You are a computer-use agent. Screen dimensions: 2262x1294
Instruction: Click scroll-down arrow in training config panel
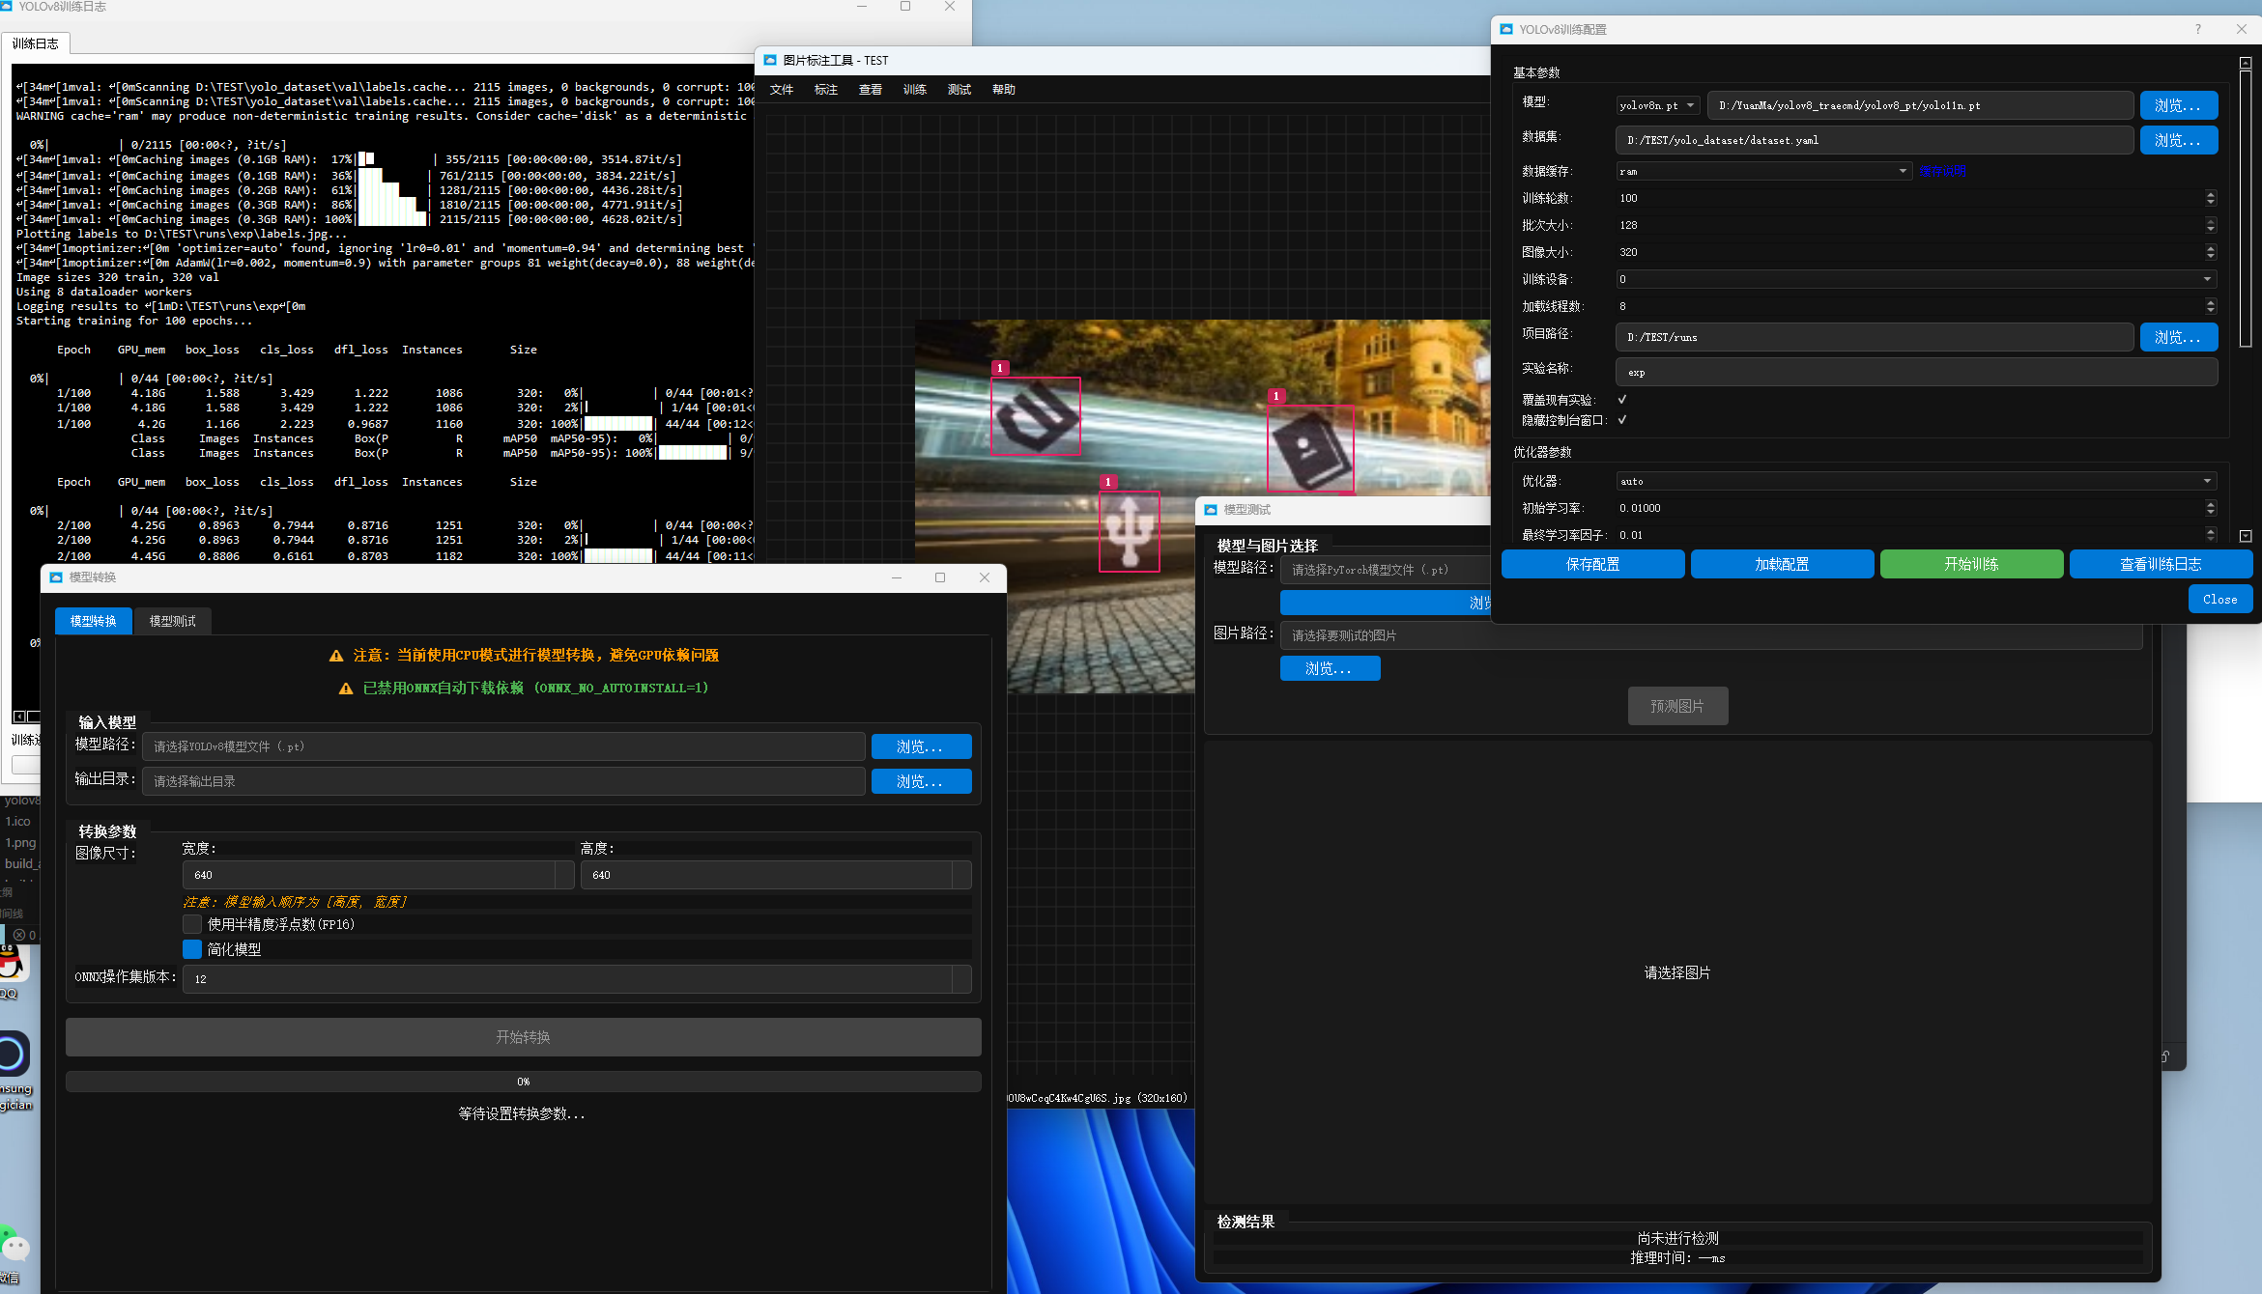pyautogui.click(x=2246, y=535)
